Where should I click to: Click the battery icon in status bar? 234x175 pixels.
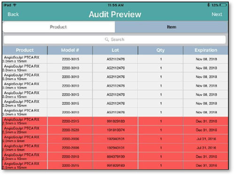pos(223,5)
